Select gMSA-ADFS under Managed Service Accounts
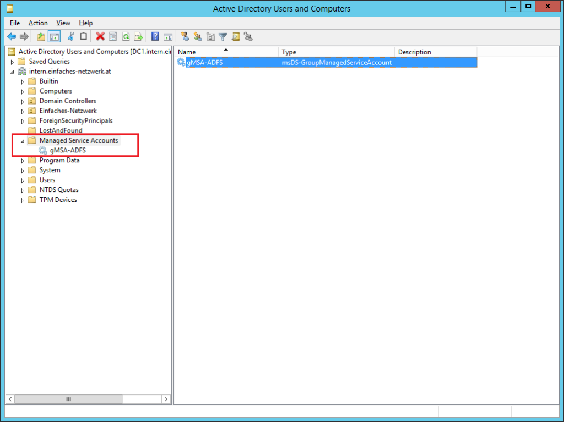Image resolution: width=564 pixels, height=422 pixels. [68, 150]
